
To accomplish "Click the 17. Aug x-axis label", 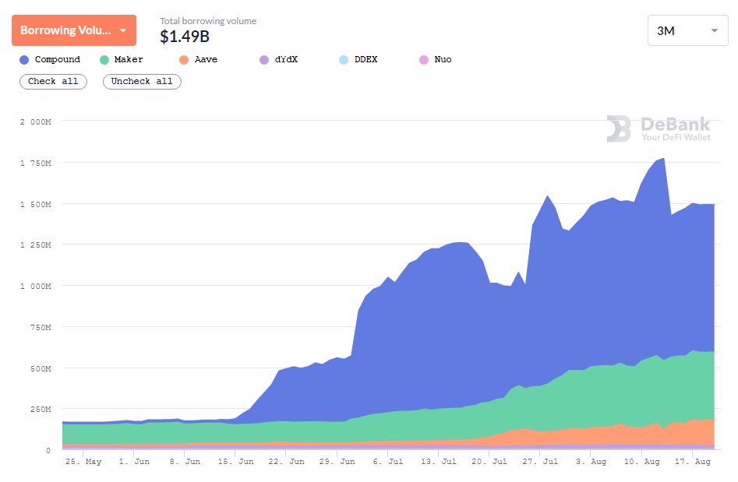I will tap(692, 462).
